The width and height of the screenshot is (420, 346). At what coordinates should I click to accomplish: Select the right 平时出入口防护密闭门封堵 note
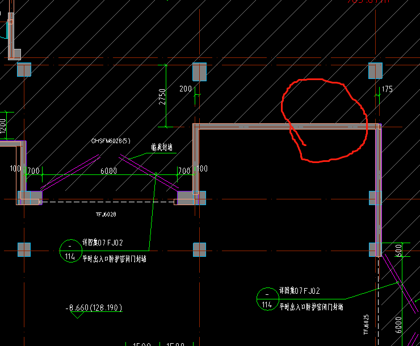(x=311, y=307)
